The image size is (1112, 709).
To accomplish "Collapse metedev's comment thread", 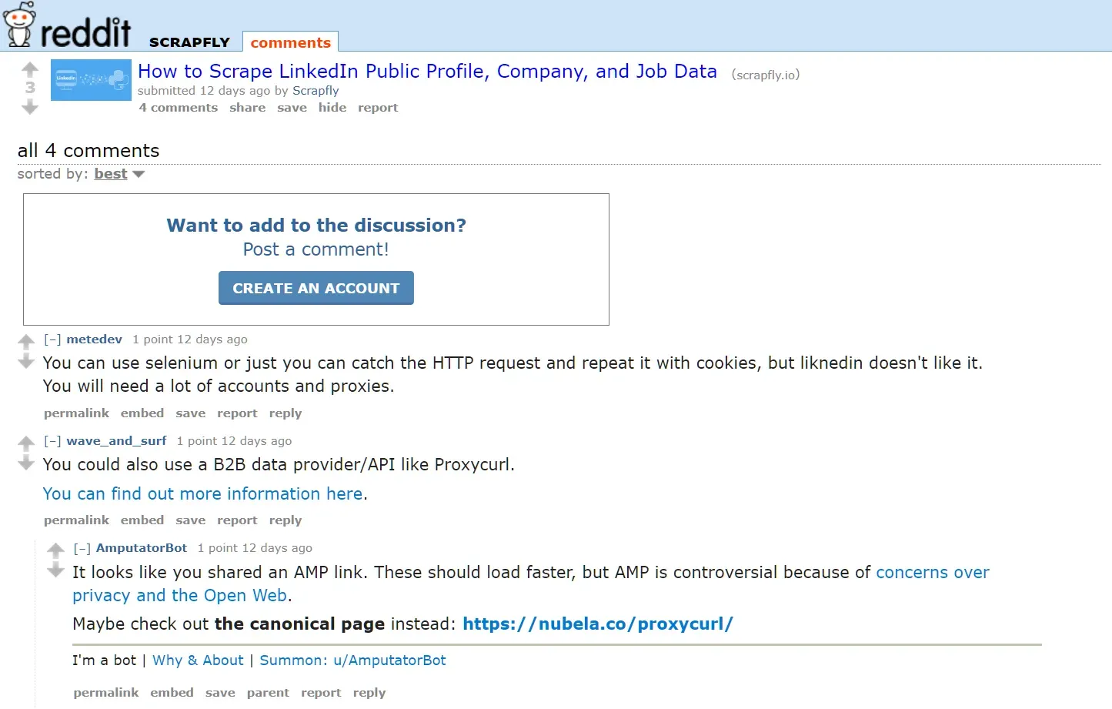I will pyautogui.click(x=52, y=339).
